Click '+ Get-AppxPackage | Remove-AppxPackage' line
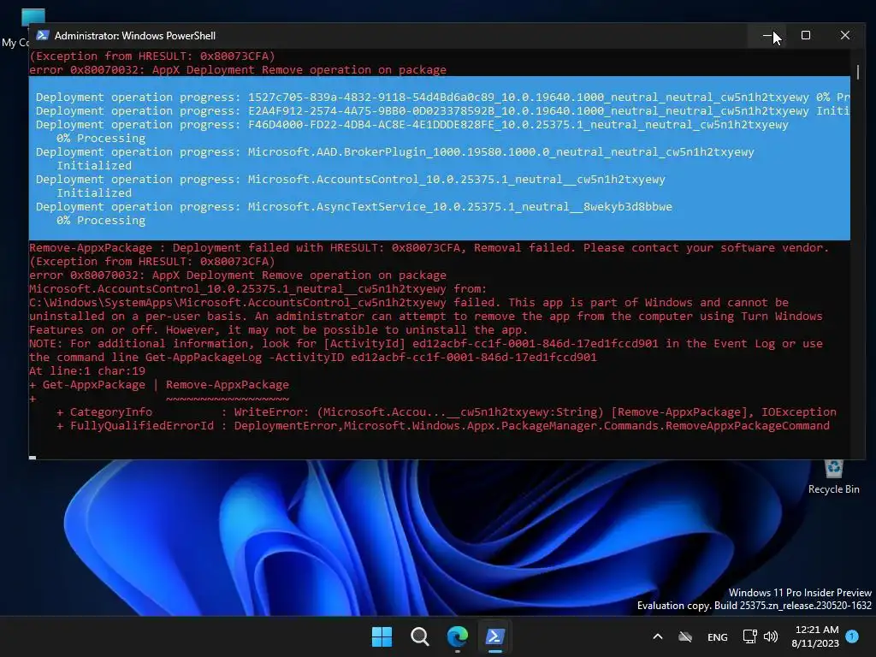 pyautogui.click(x=159, y=384)
